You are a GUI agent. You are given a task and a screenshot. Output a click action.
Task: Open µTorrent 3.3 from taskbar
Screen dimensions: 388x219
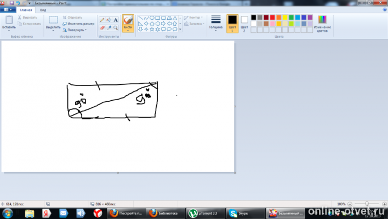point(206,213)
